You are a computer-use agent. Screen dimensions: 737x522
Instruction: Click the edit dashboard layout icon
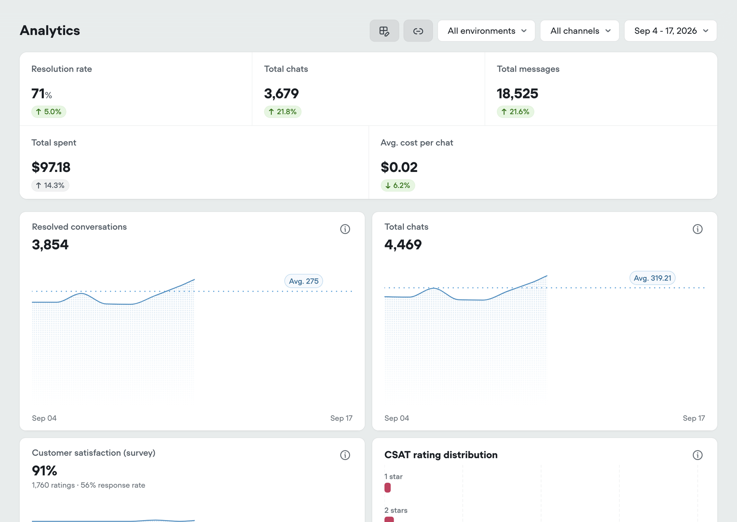click(384, 31)
